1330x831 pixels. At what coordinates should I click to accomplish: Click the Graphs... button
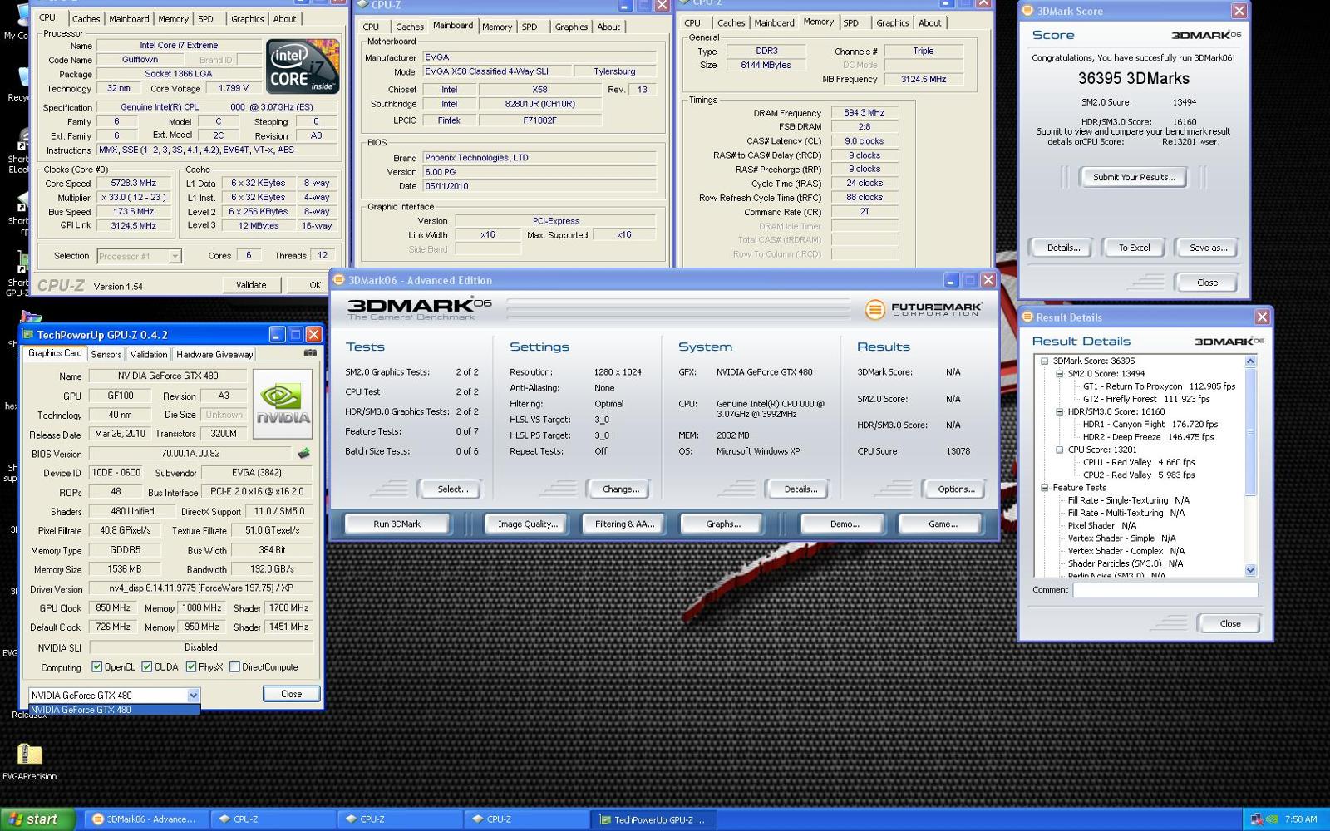(x=723, y=524)
